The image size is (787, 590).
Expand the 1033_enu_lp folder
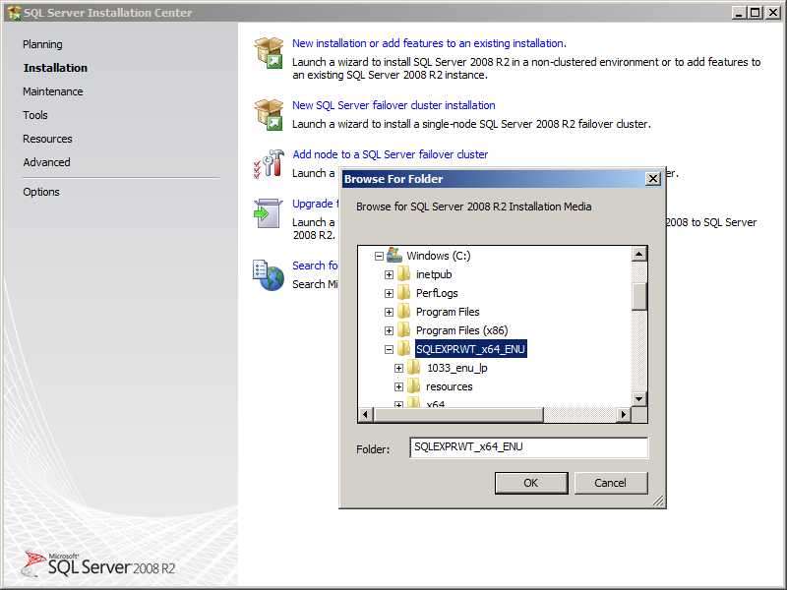click(398, 368)
